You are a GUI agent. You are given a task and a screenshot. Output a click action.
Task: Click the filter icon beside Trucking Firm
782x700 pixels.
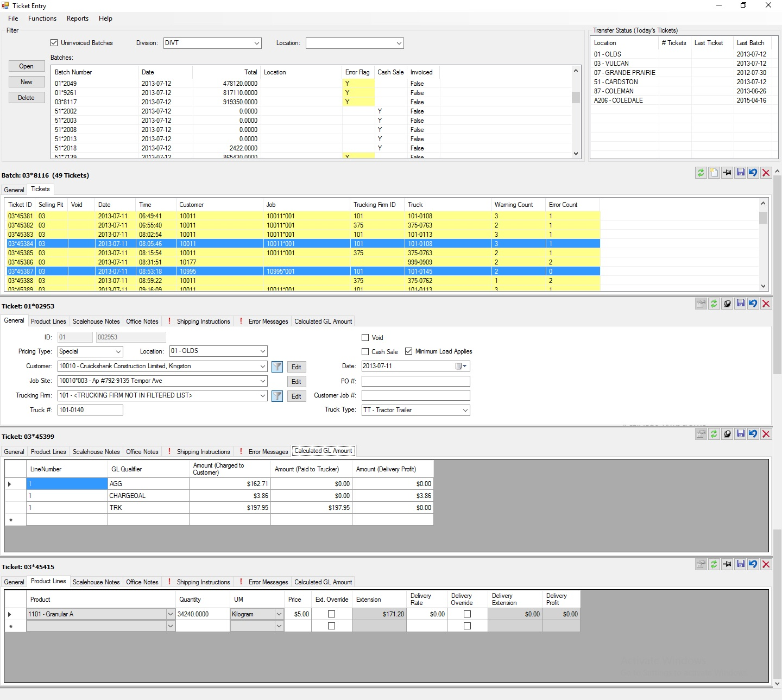tap(277, 395)
